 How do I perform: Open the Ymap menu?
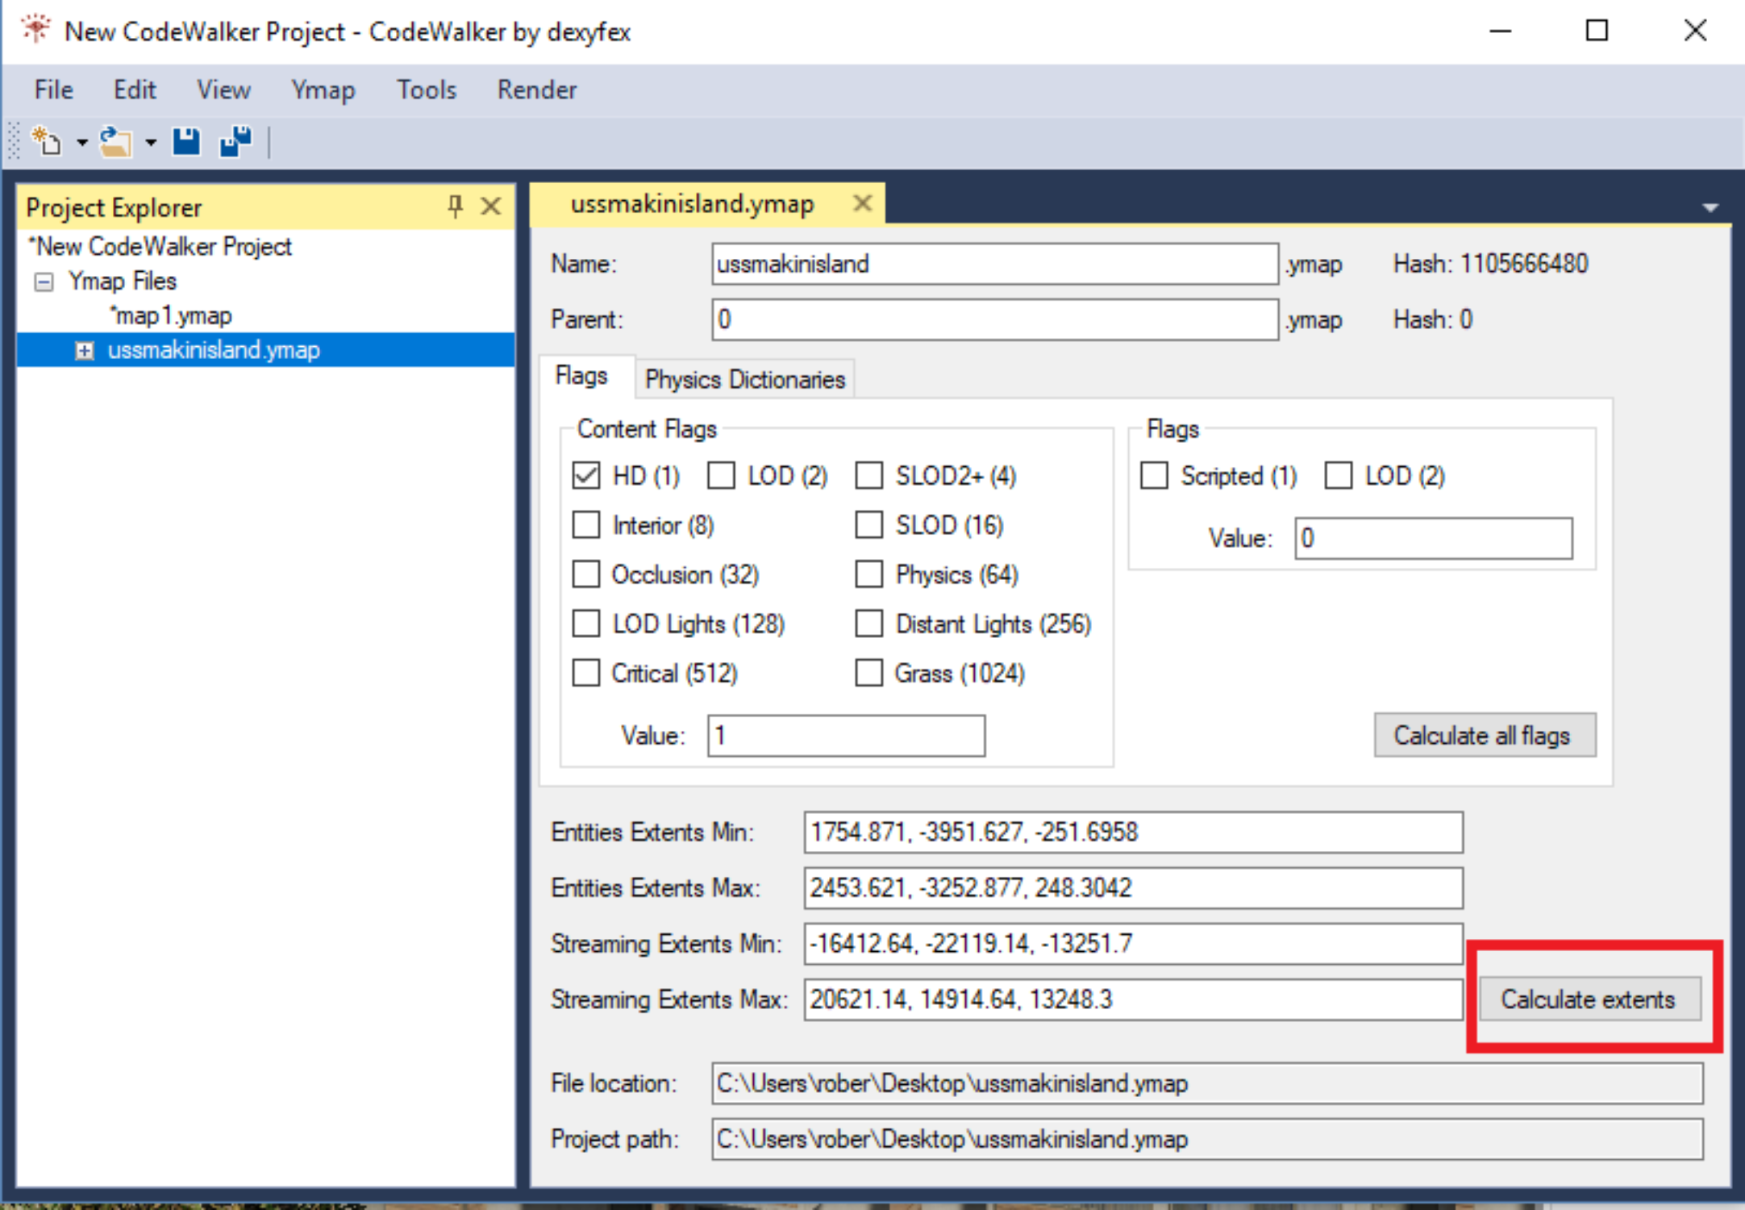pyautogui.click(x=323, y=90)
